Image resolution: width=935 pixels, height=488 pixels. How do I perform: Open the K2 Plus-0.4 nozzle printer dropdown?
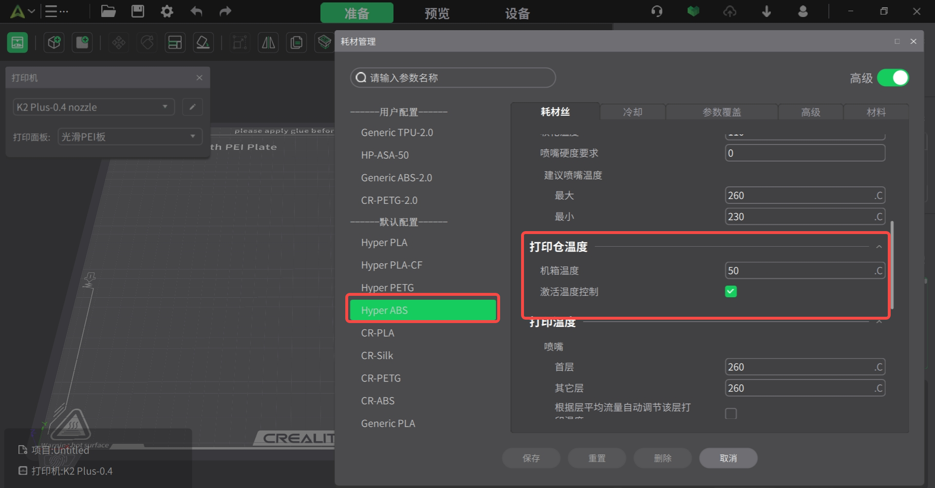(93, 107)
